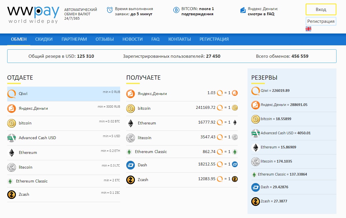This screenshot has width=346, height=218.
Task: Click reserve text 'litecoin = 174.1035'
Action: click(x=276, y=161)
